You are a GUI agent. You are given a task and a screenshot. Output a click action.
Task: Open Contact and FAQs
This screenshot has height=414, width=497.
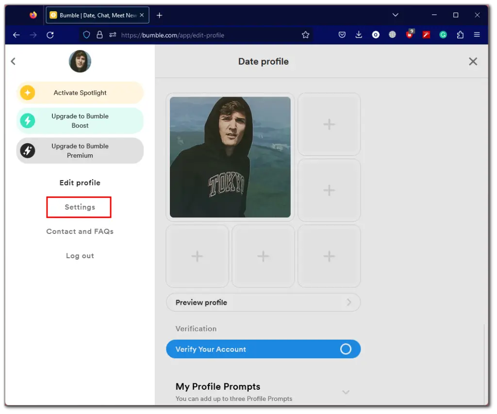(x=80, y=232)
